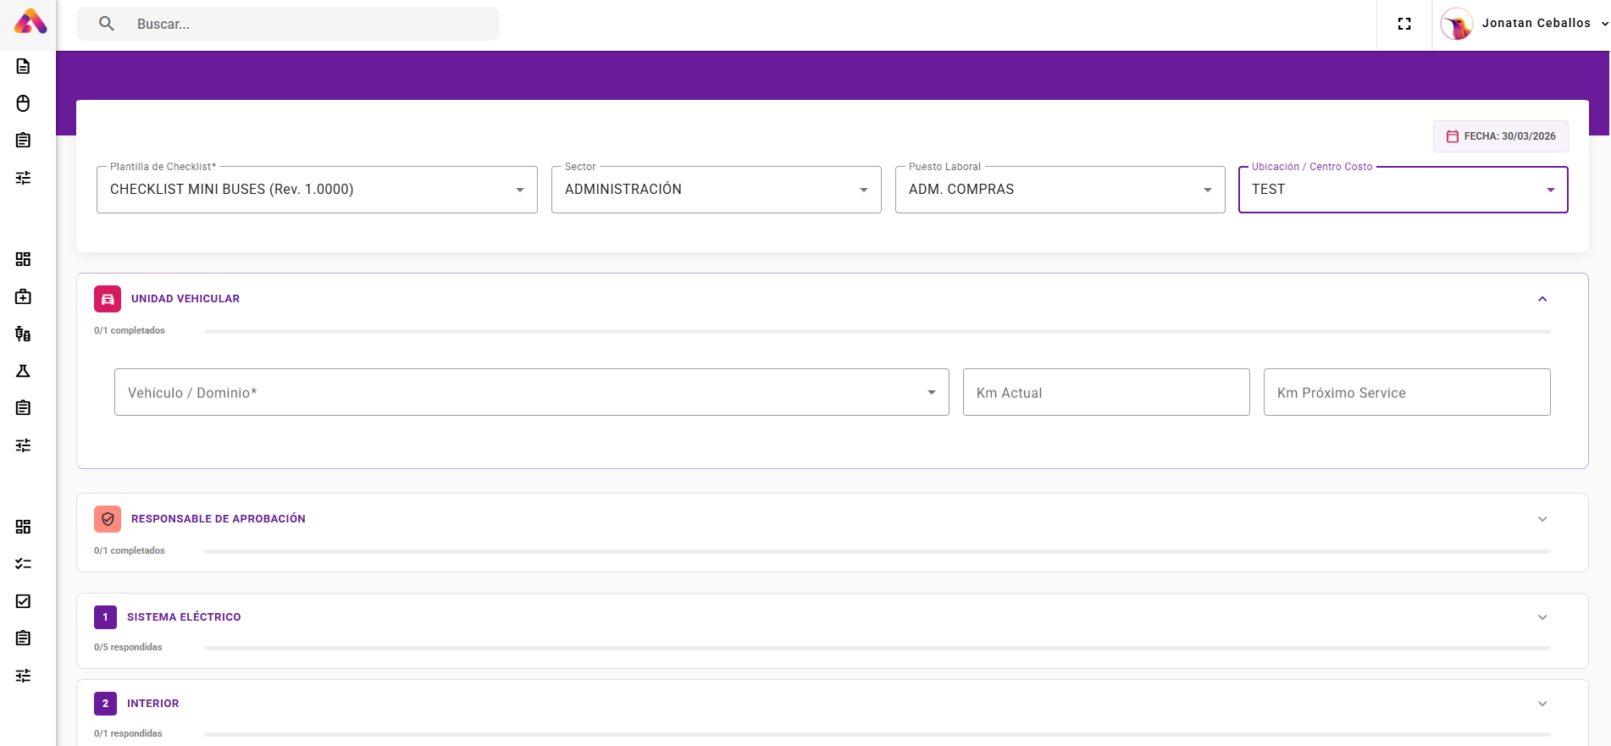Expand the Sistema Eléctrico section
The image size is (1611, 746).
point(1542,617)
